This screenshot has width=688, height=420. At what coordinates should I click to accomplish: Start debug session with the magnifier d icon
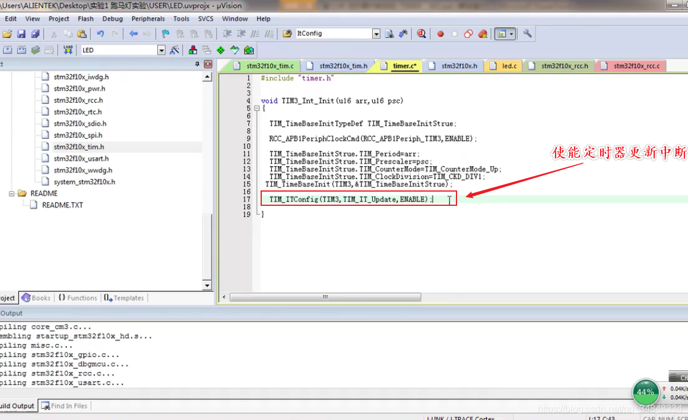pyautogui.click(x=421, y=34)
